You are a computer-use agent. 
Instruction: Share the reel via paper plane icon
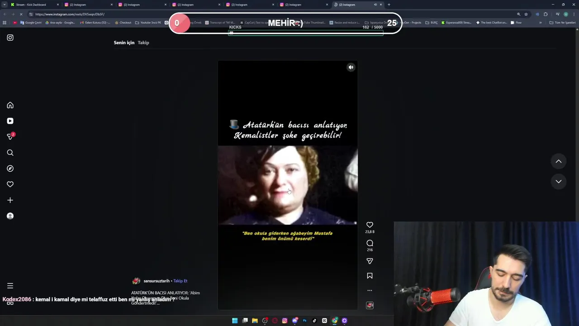(x=370, y=261)
